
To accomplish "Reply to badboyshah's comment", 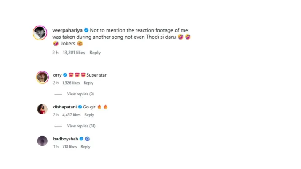I will coord(85,147).
